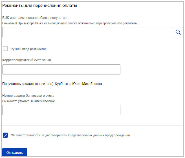
Task: Click the Получатель средств (заявитель) text
Action: [28, 84]
